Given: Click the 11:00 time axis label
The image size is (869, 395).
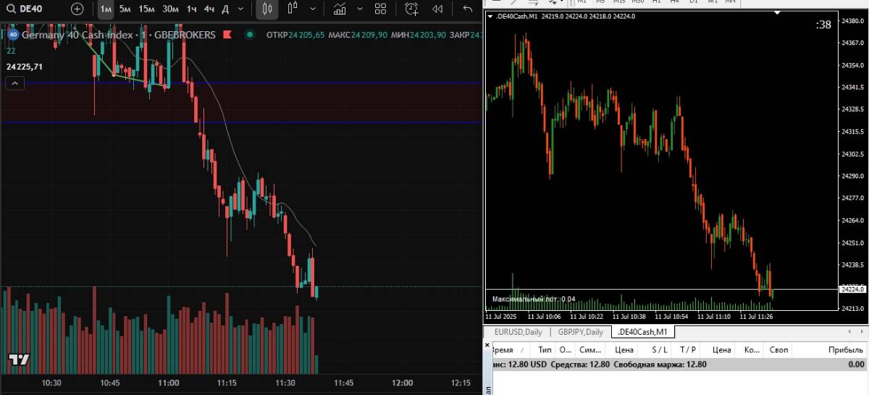Looking at the screenshot, I should coord(168,383).
